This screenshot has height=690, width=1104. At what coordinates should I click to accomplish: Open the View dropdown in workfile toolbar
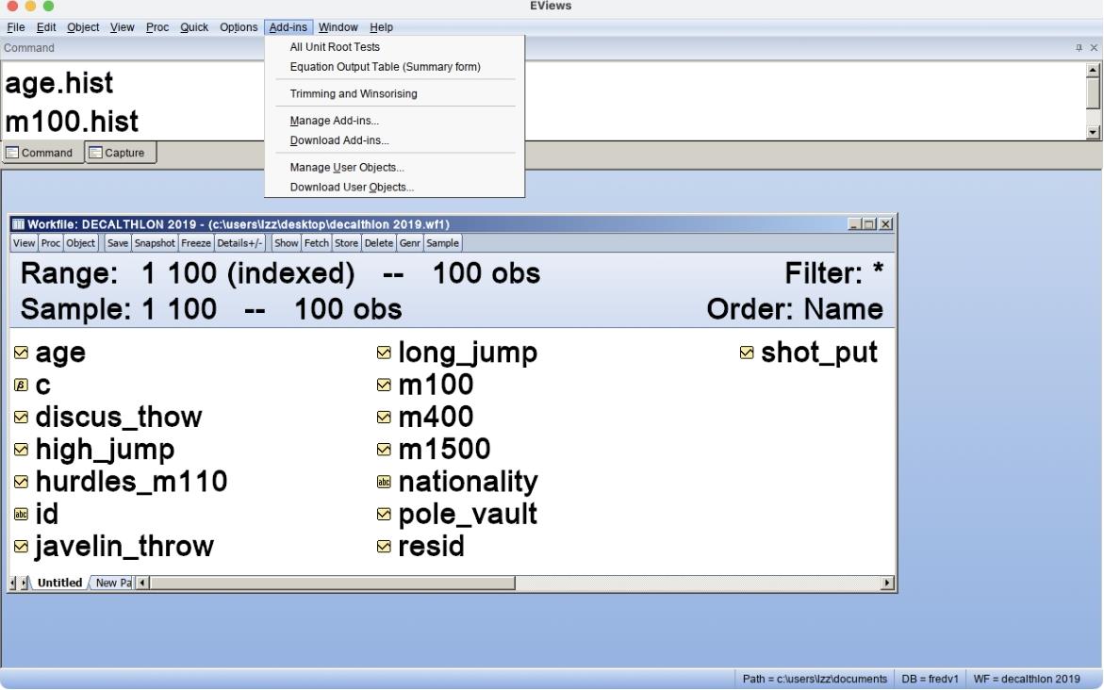pyautogui.click(x=24, y=243)
